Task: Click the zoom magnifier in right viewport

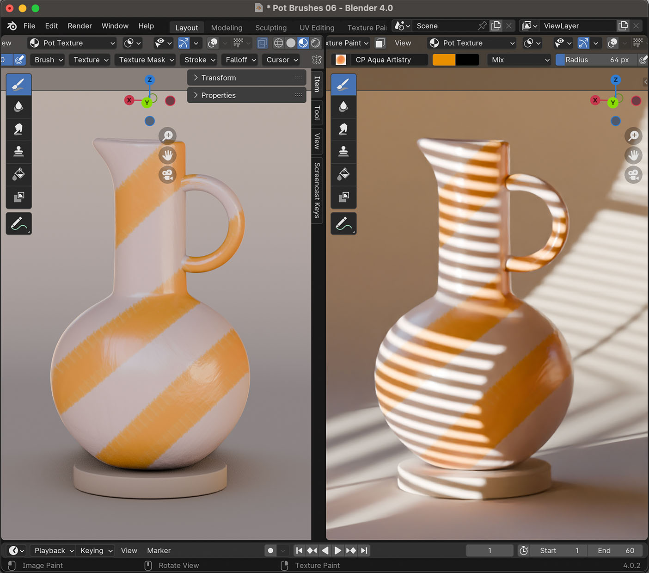Action: pos(633,136)
